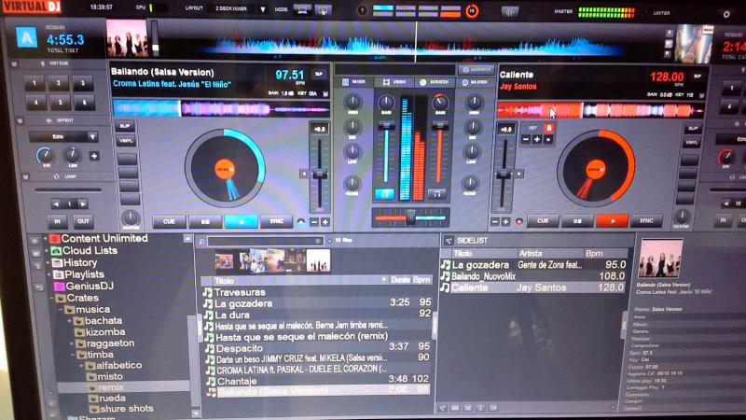Image resolution: width=746 pixels, height=420 pixels.
Task: Open the settings gear in the top bar
Action: click(726, 14)
